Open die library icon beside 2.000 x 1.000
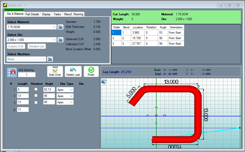 (x=60, y=40)
